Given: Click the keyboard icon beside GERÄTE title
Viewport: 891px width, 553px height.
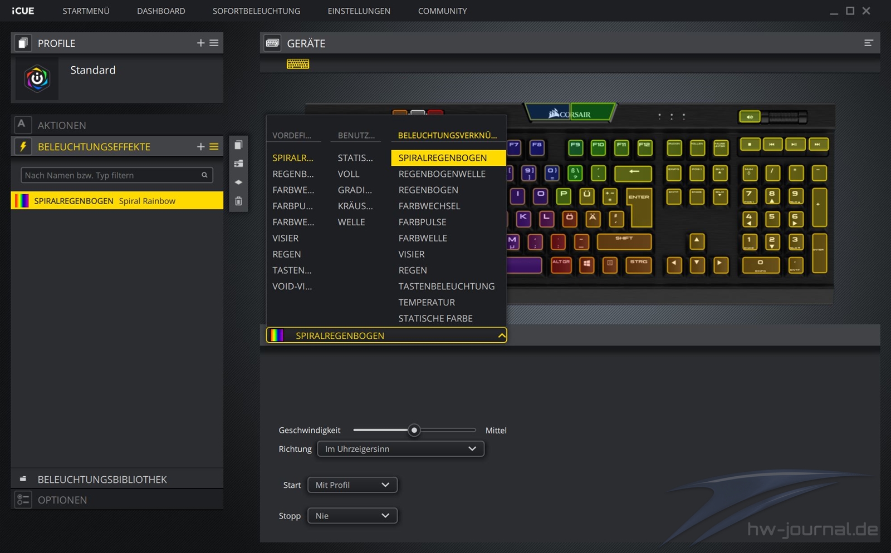Looking at the screenshot, I should pyautogui.click(x=272, y=43).
